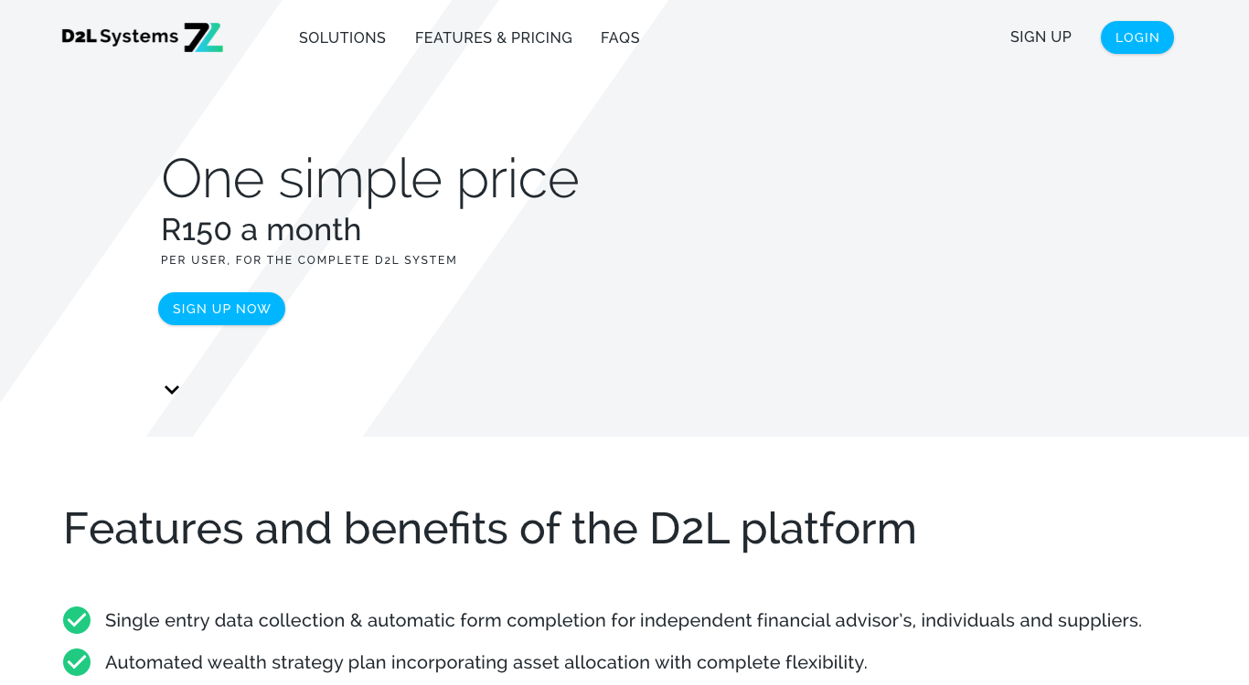Click the "Per user, for the complete D2L system" caption
Viewport: 1249px width, 685px height.
click(x=308, y=260)
